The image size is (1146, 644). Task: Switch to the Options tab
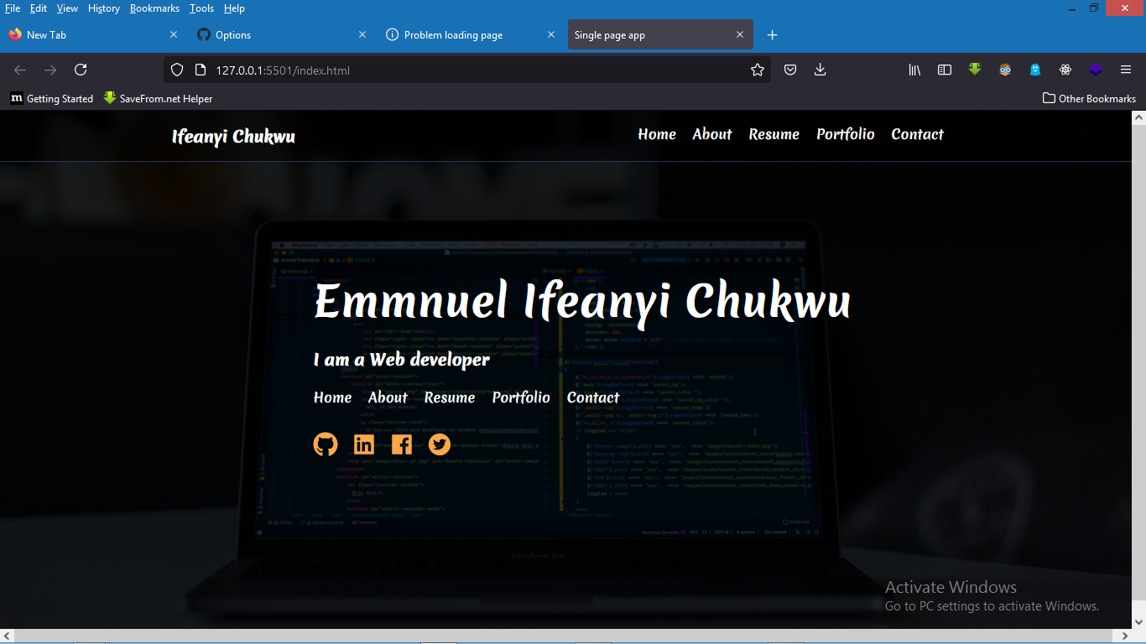pyautogui.click(x=282, y=34)
